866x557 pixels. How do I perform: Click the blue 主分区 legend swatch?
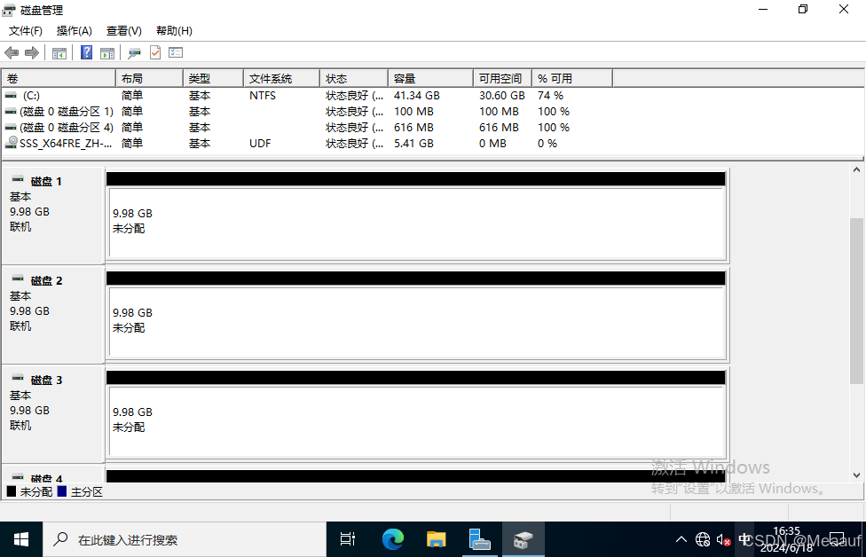(62, 491)
